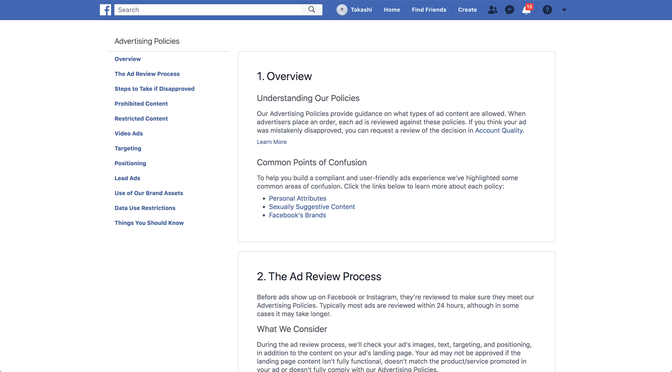Open the Help question mark icon

547,10
